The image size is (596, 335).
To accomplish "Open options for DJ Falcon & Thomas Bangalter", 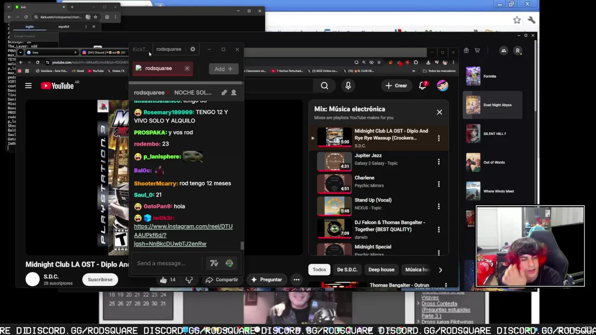I will click(439, 229).
